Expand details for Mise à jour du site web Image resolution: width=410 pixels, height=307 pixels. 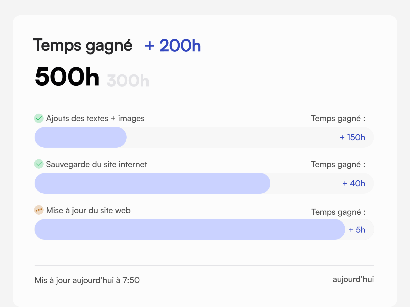coord(88,210)
